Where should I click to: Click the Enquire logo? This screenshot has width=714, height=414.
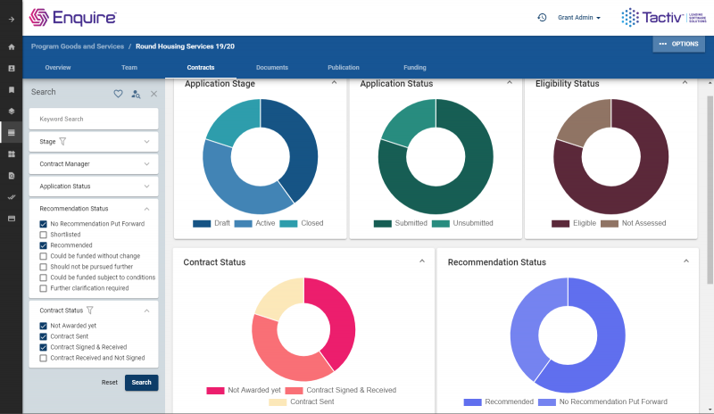[73, 17]
